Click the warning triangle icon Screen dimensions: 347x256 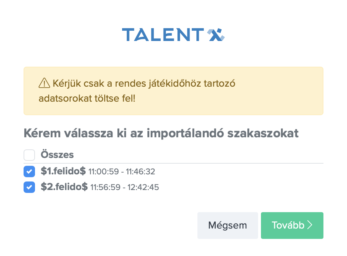44,83
